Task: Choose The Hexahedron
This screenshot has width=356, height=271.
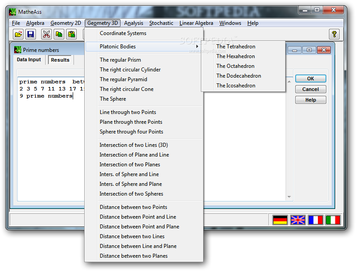Action: (x=243, y=56)
